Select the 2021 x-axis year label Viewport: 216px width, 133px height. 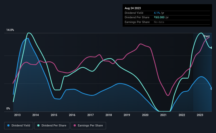[163, 115]
